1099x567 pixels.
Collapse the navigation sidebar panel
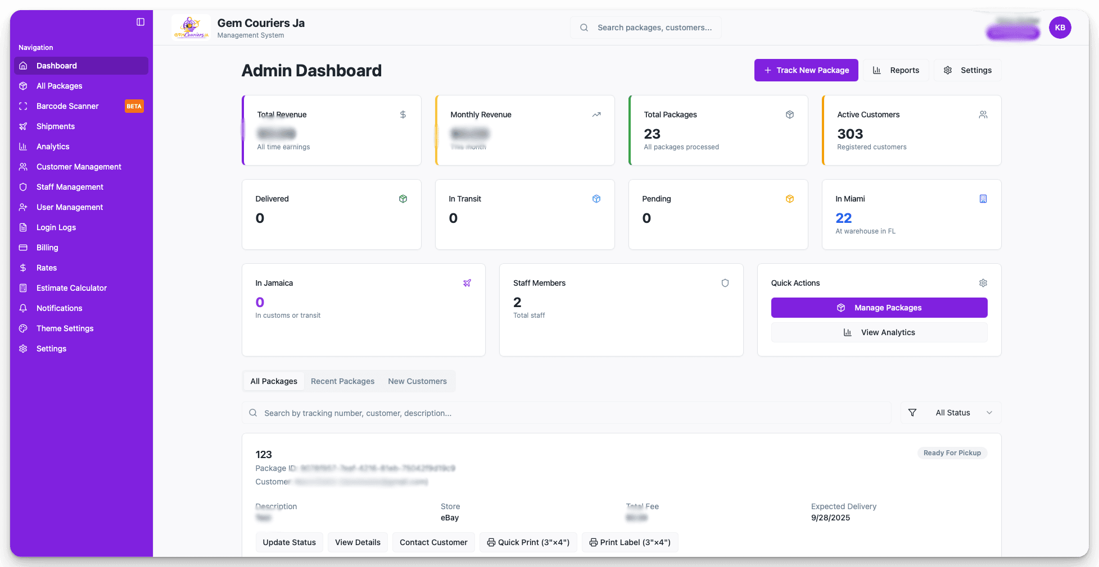click(x=139, y=22)
